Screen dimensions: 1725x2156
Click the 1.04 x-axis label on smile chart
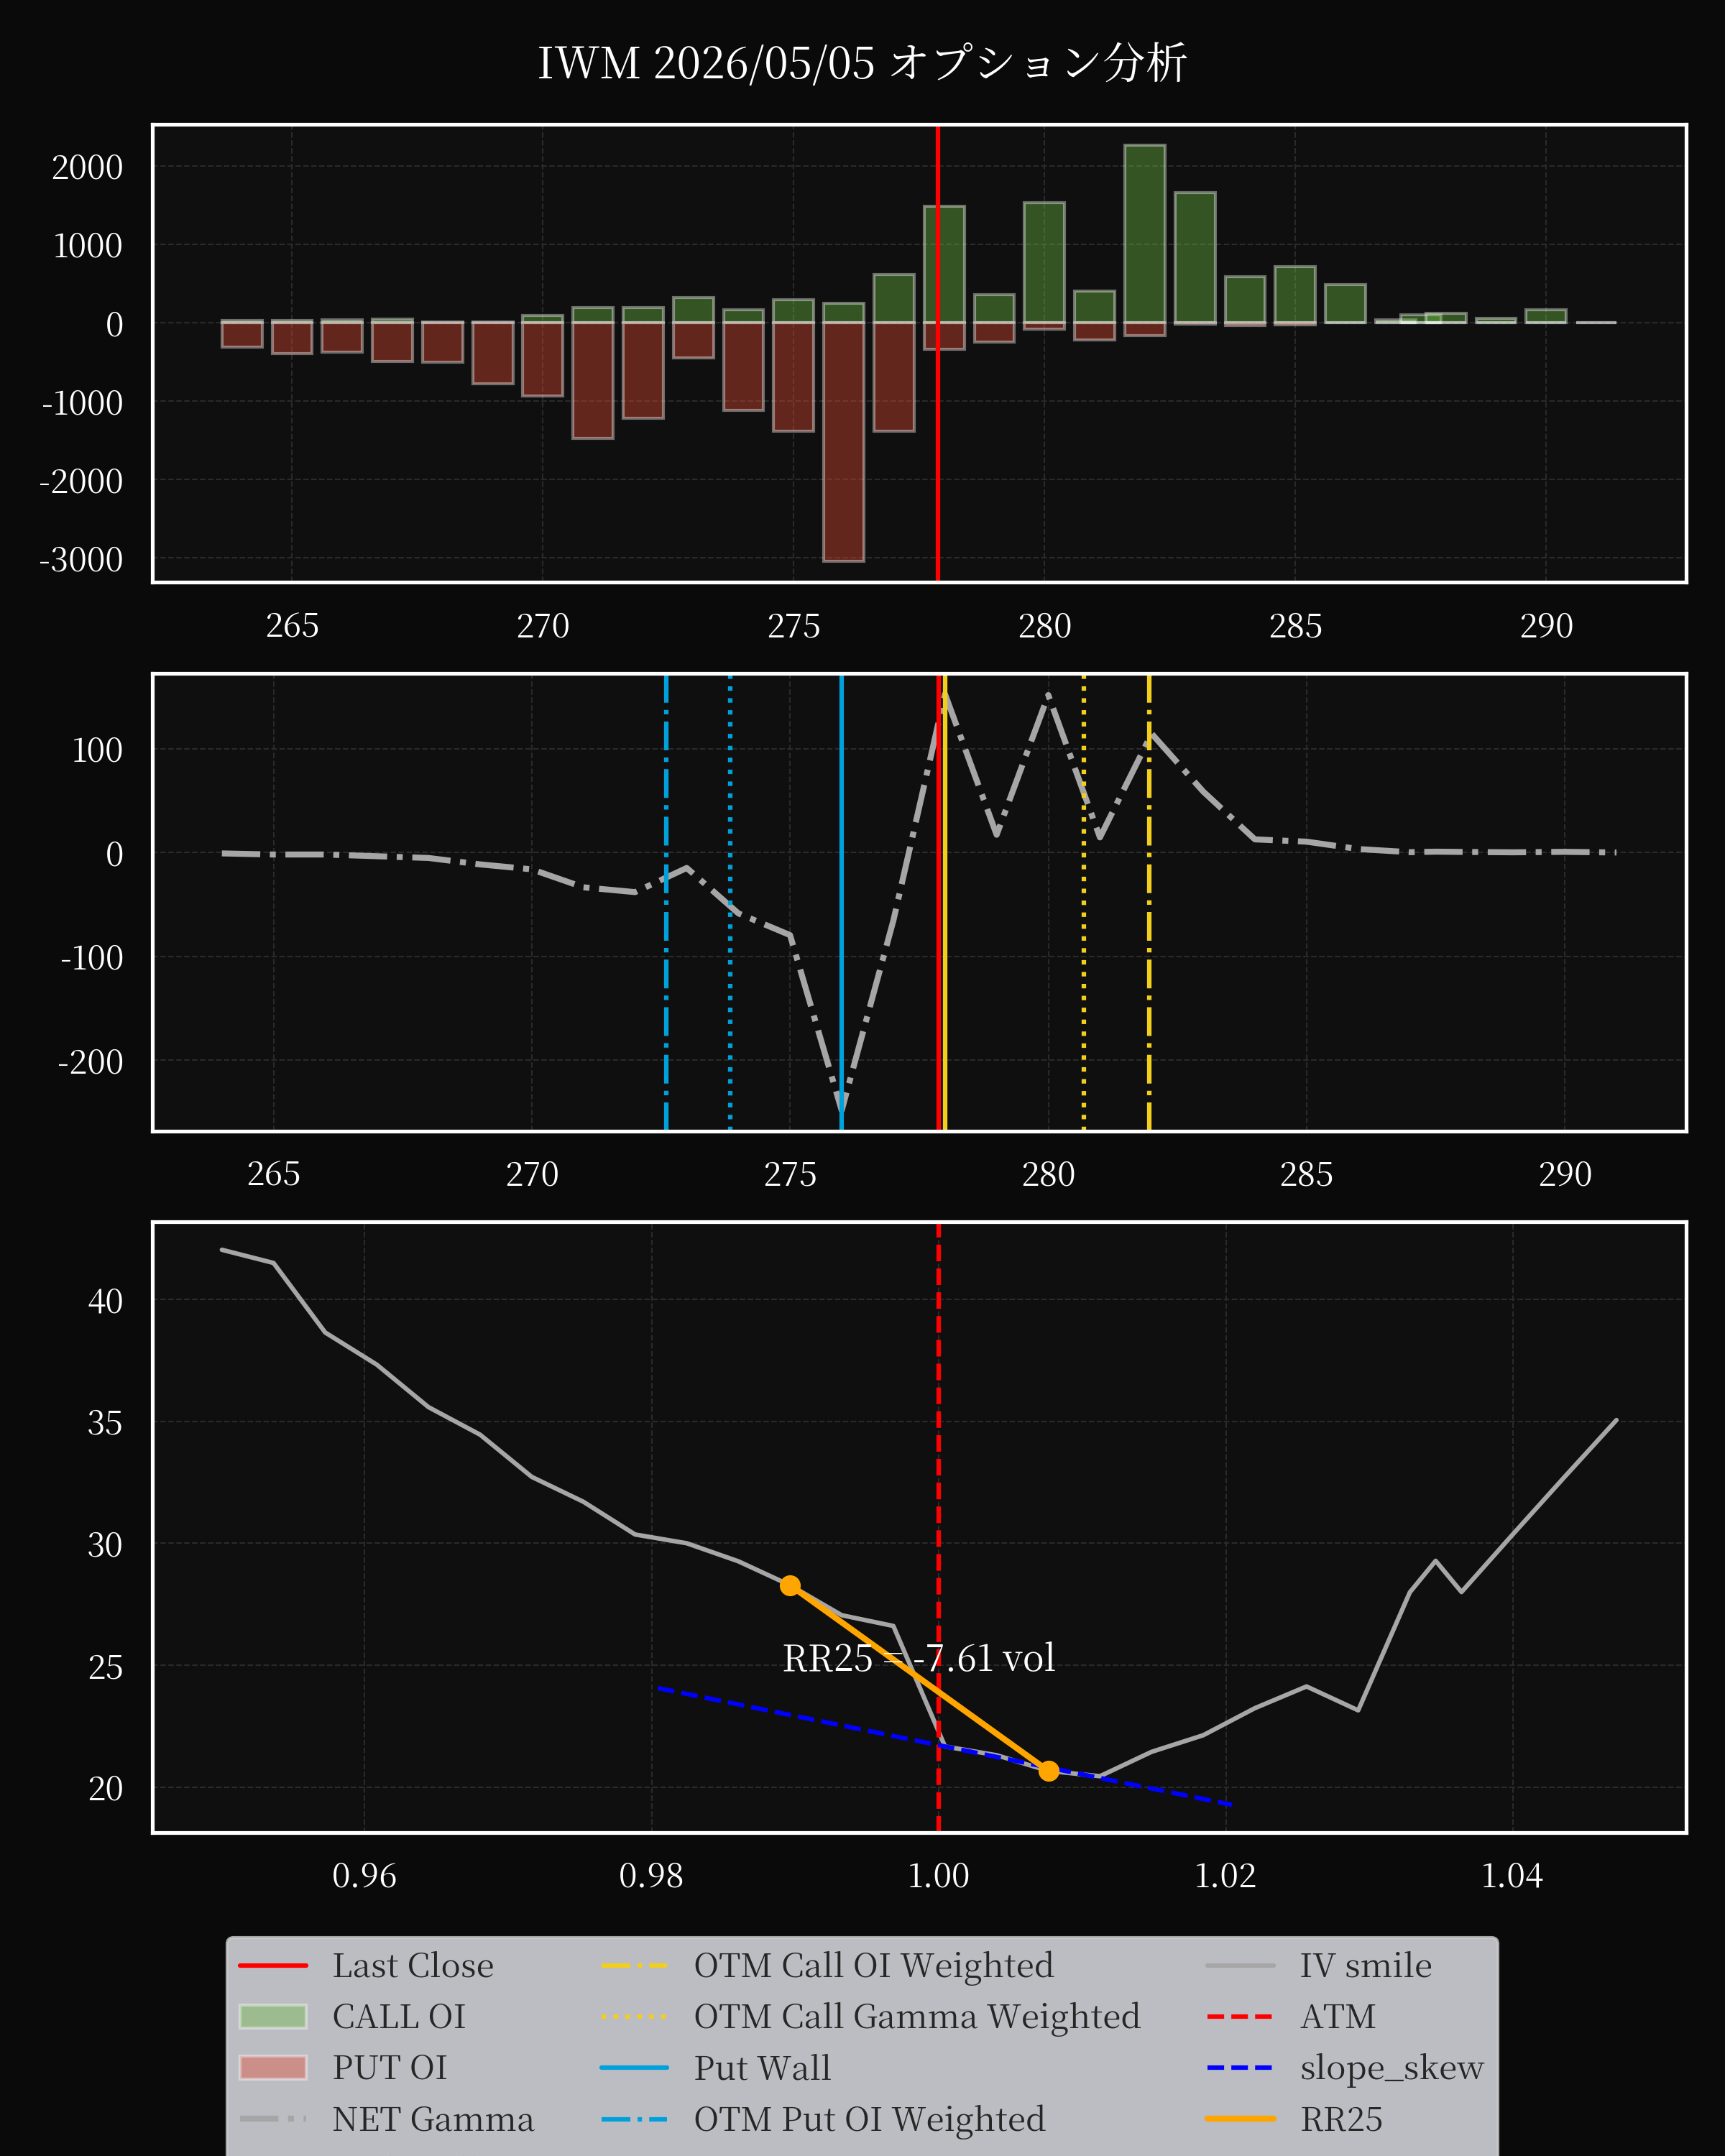pos(1512,1875)
